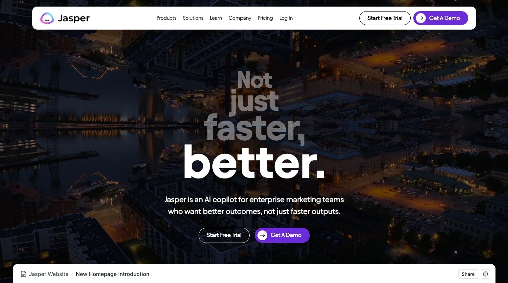Click Start Free Trial below the headline
Viewport: 508px width, 283px height.
click(224, 235)
